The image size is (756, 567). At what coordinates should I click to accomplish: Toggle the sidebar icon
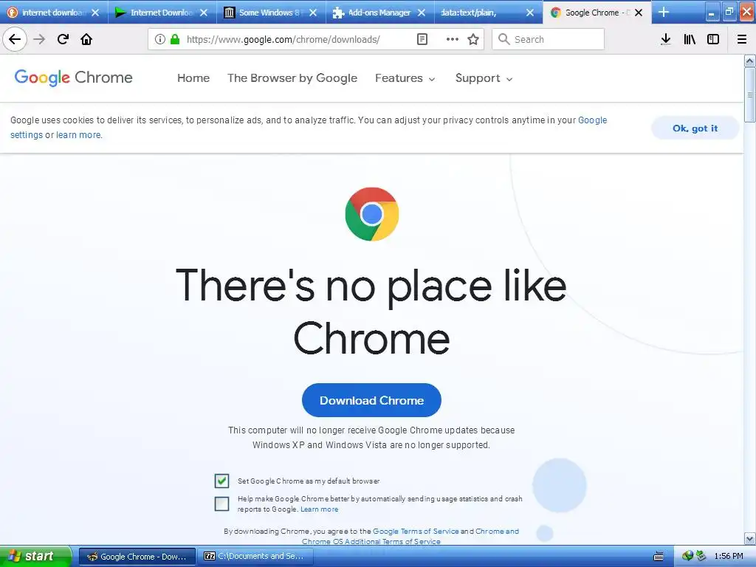click(x=713, y=39)
